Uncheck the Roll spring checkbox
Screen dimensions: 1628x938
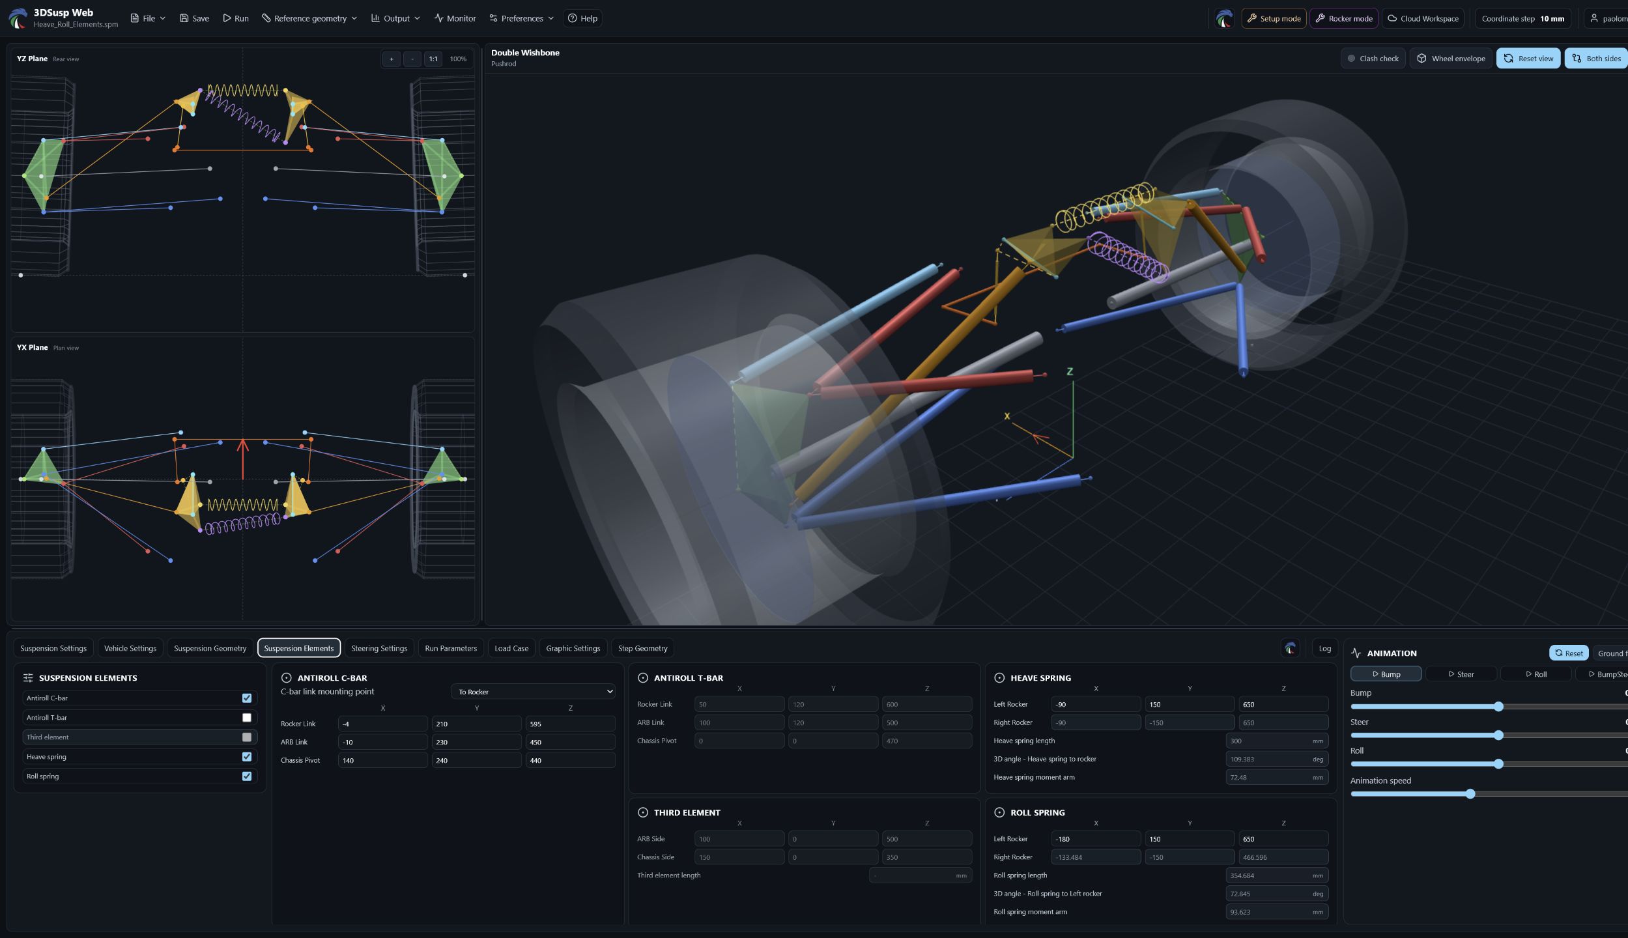click(247, 776)
